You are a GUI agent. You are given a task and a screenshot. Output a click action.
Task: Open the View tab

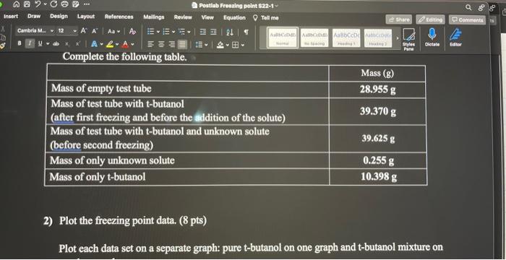pos(207,17)
